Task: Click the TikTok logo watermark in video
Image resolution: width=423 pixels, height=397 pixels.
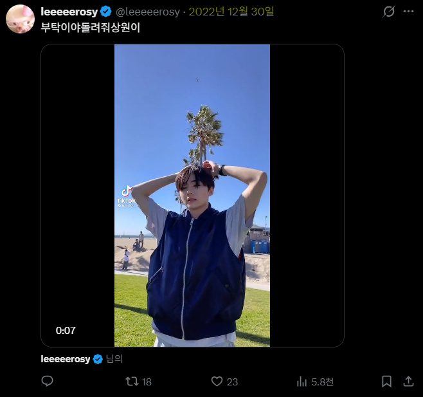Action: 126,194
